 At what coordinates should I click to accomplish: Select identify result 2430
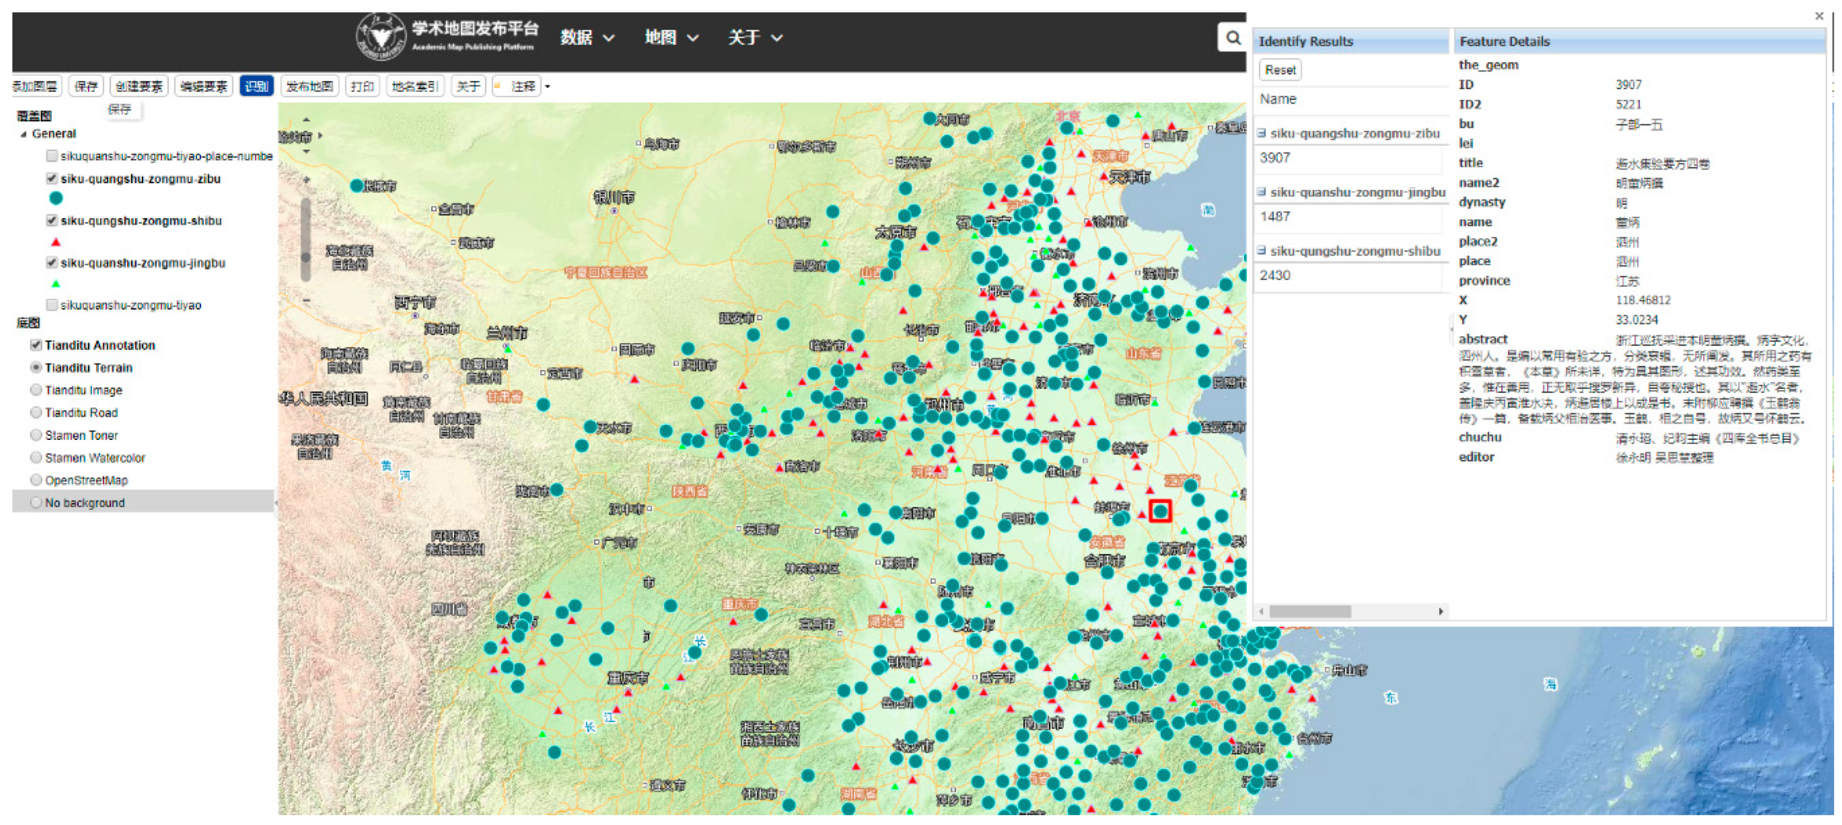(1275, 275)
